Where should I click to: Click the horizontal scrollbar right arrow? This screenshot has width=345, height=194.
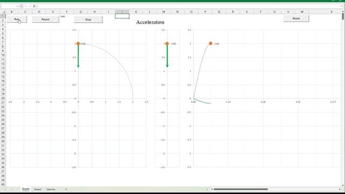point(340,189)
